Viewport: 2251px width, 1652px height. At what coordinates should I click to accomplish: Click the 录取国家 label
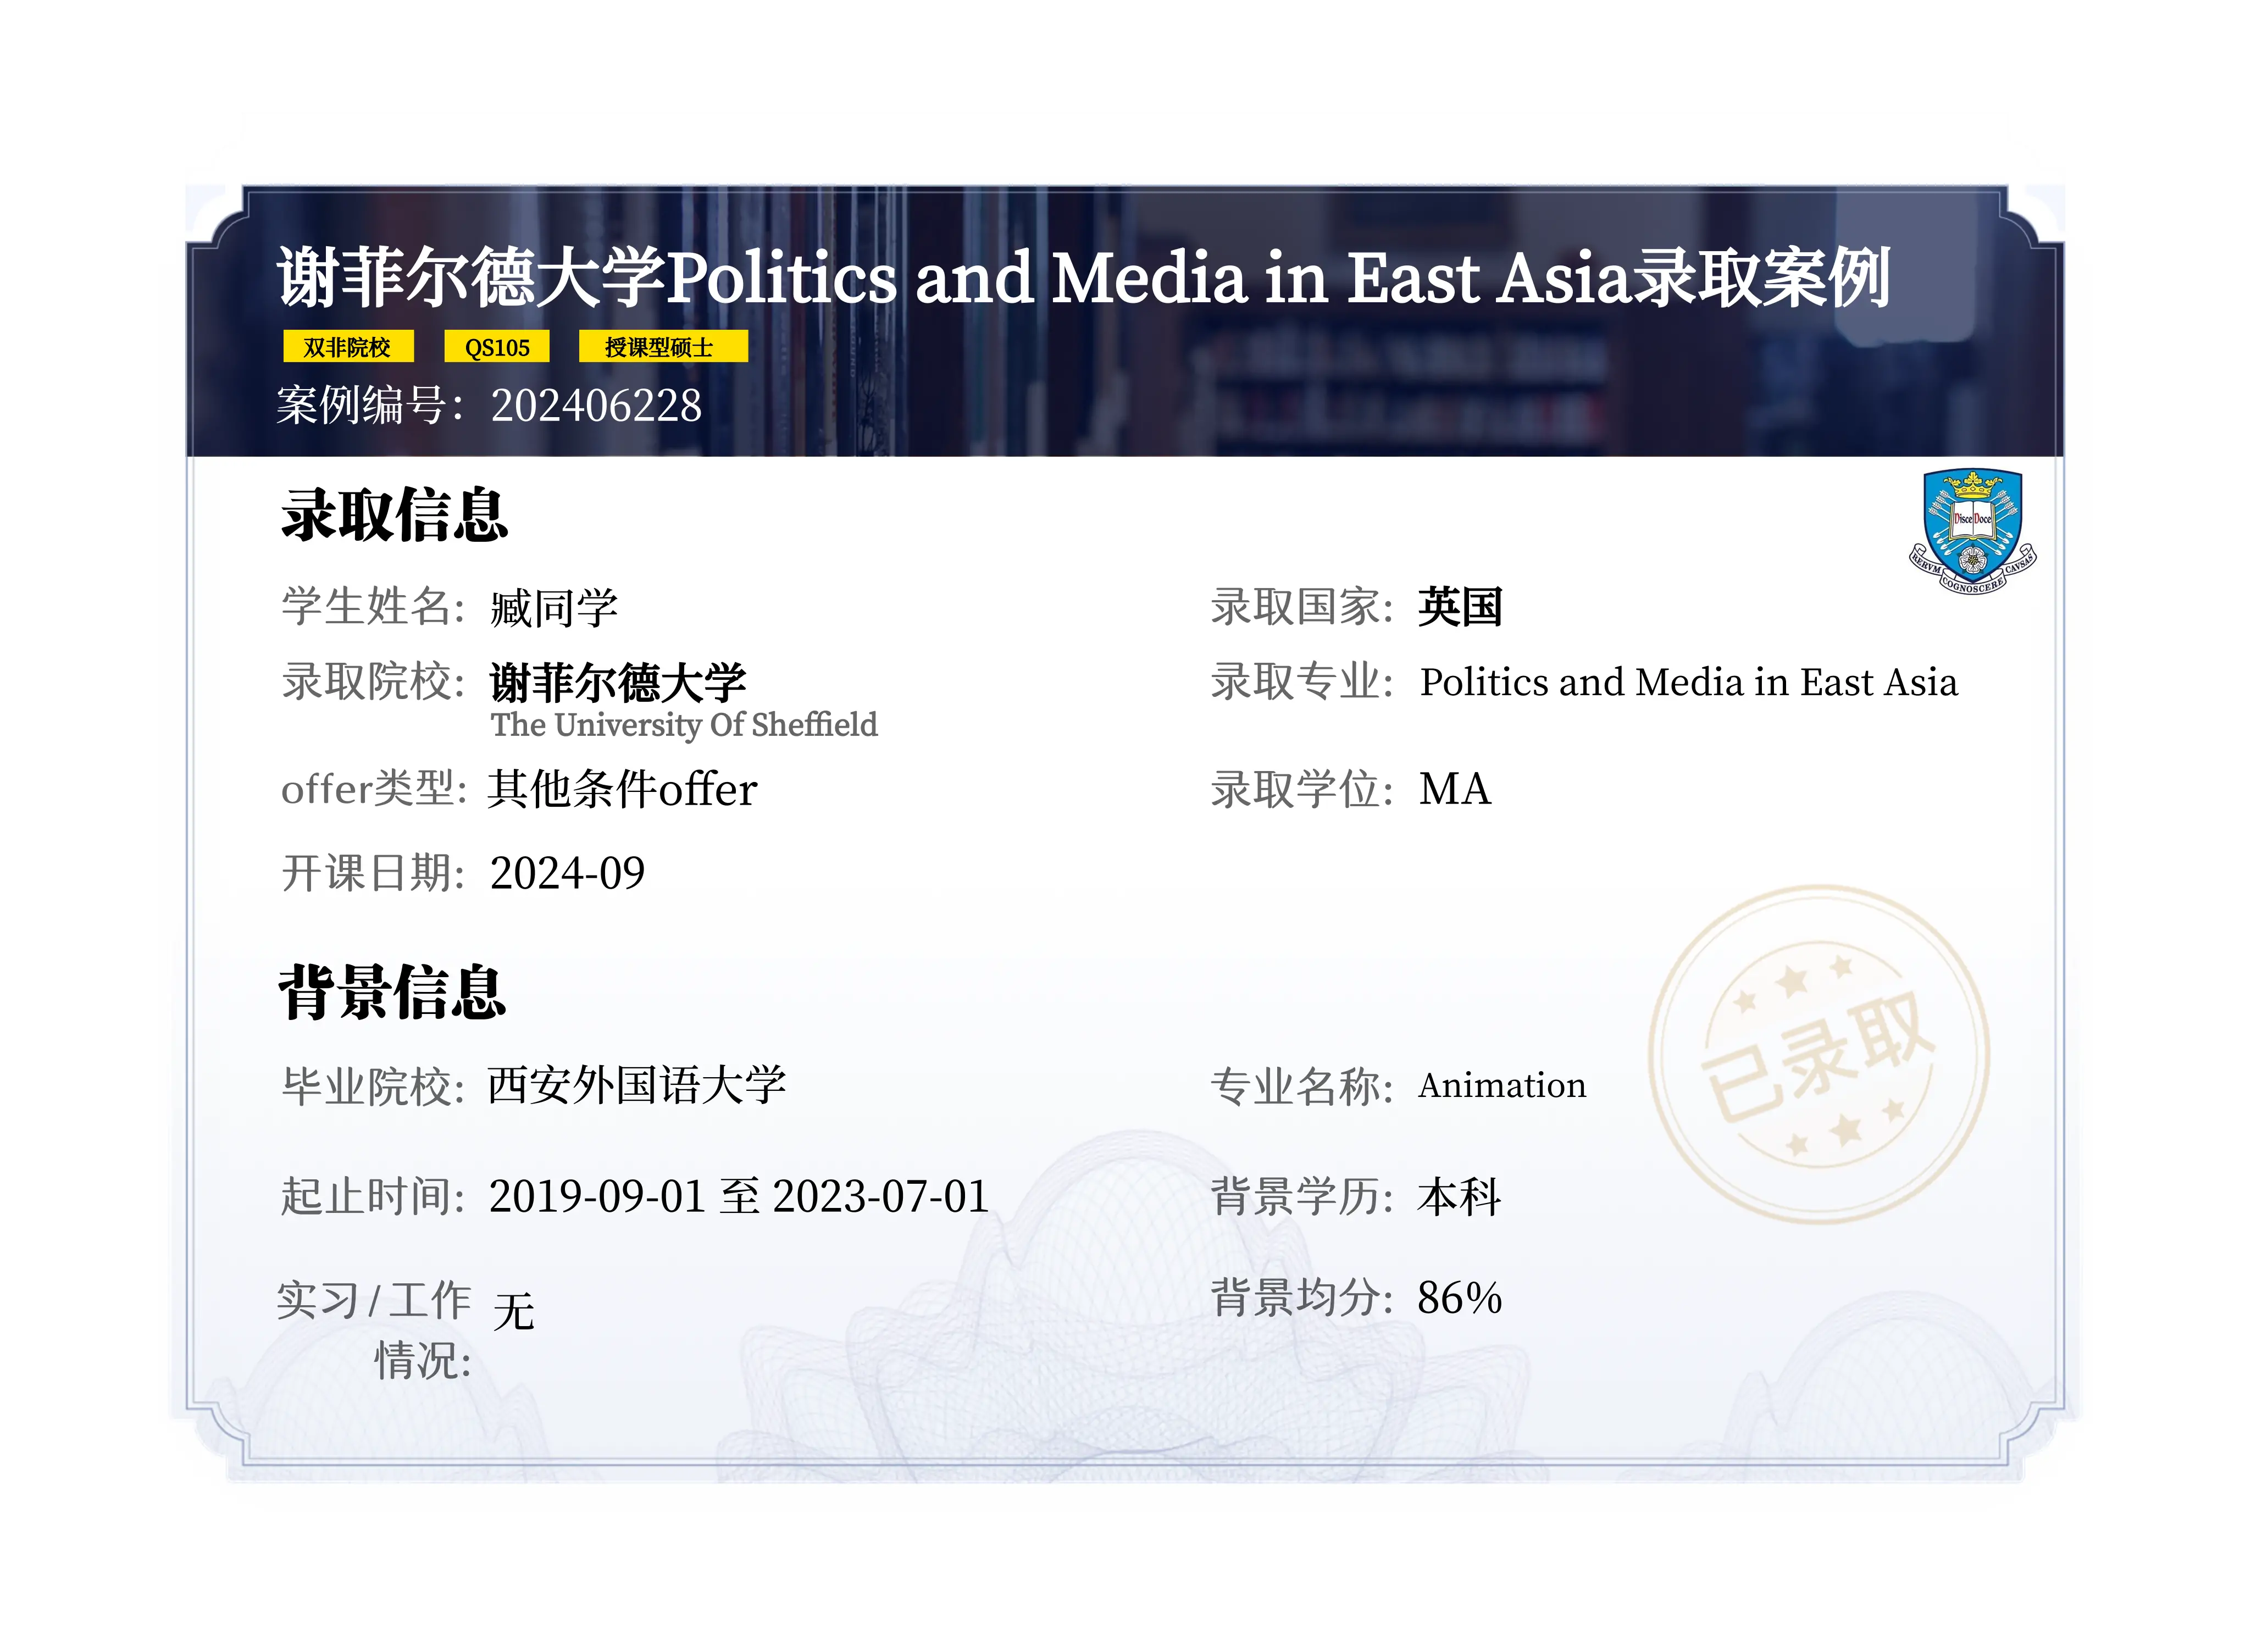pos(1302,607)
